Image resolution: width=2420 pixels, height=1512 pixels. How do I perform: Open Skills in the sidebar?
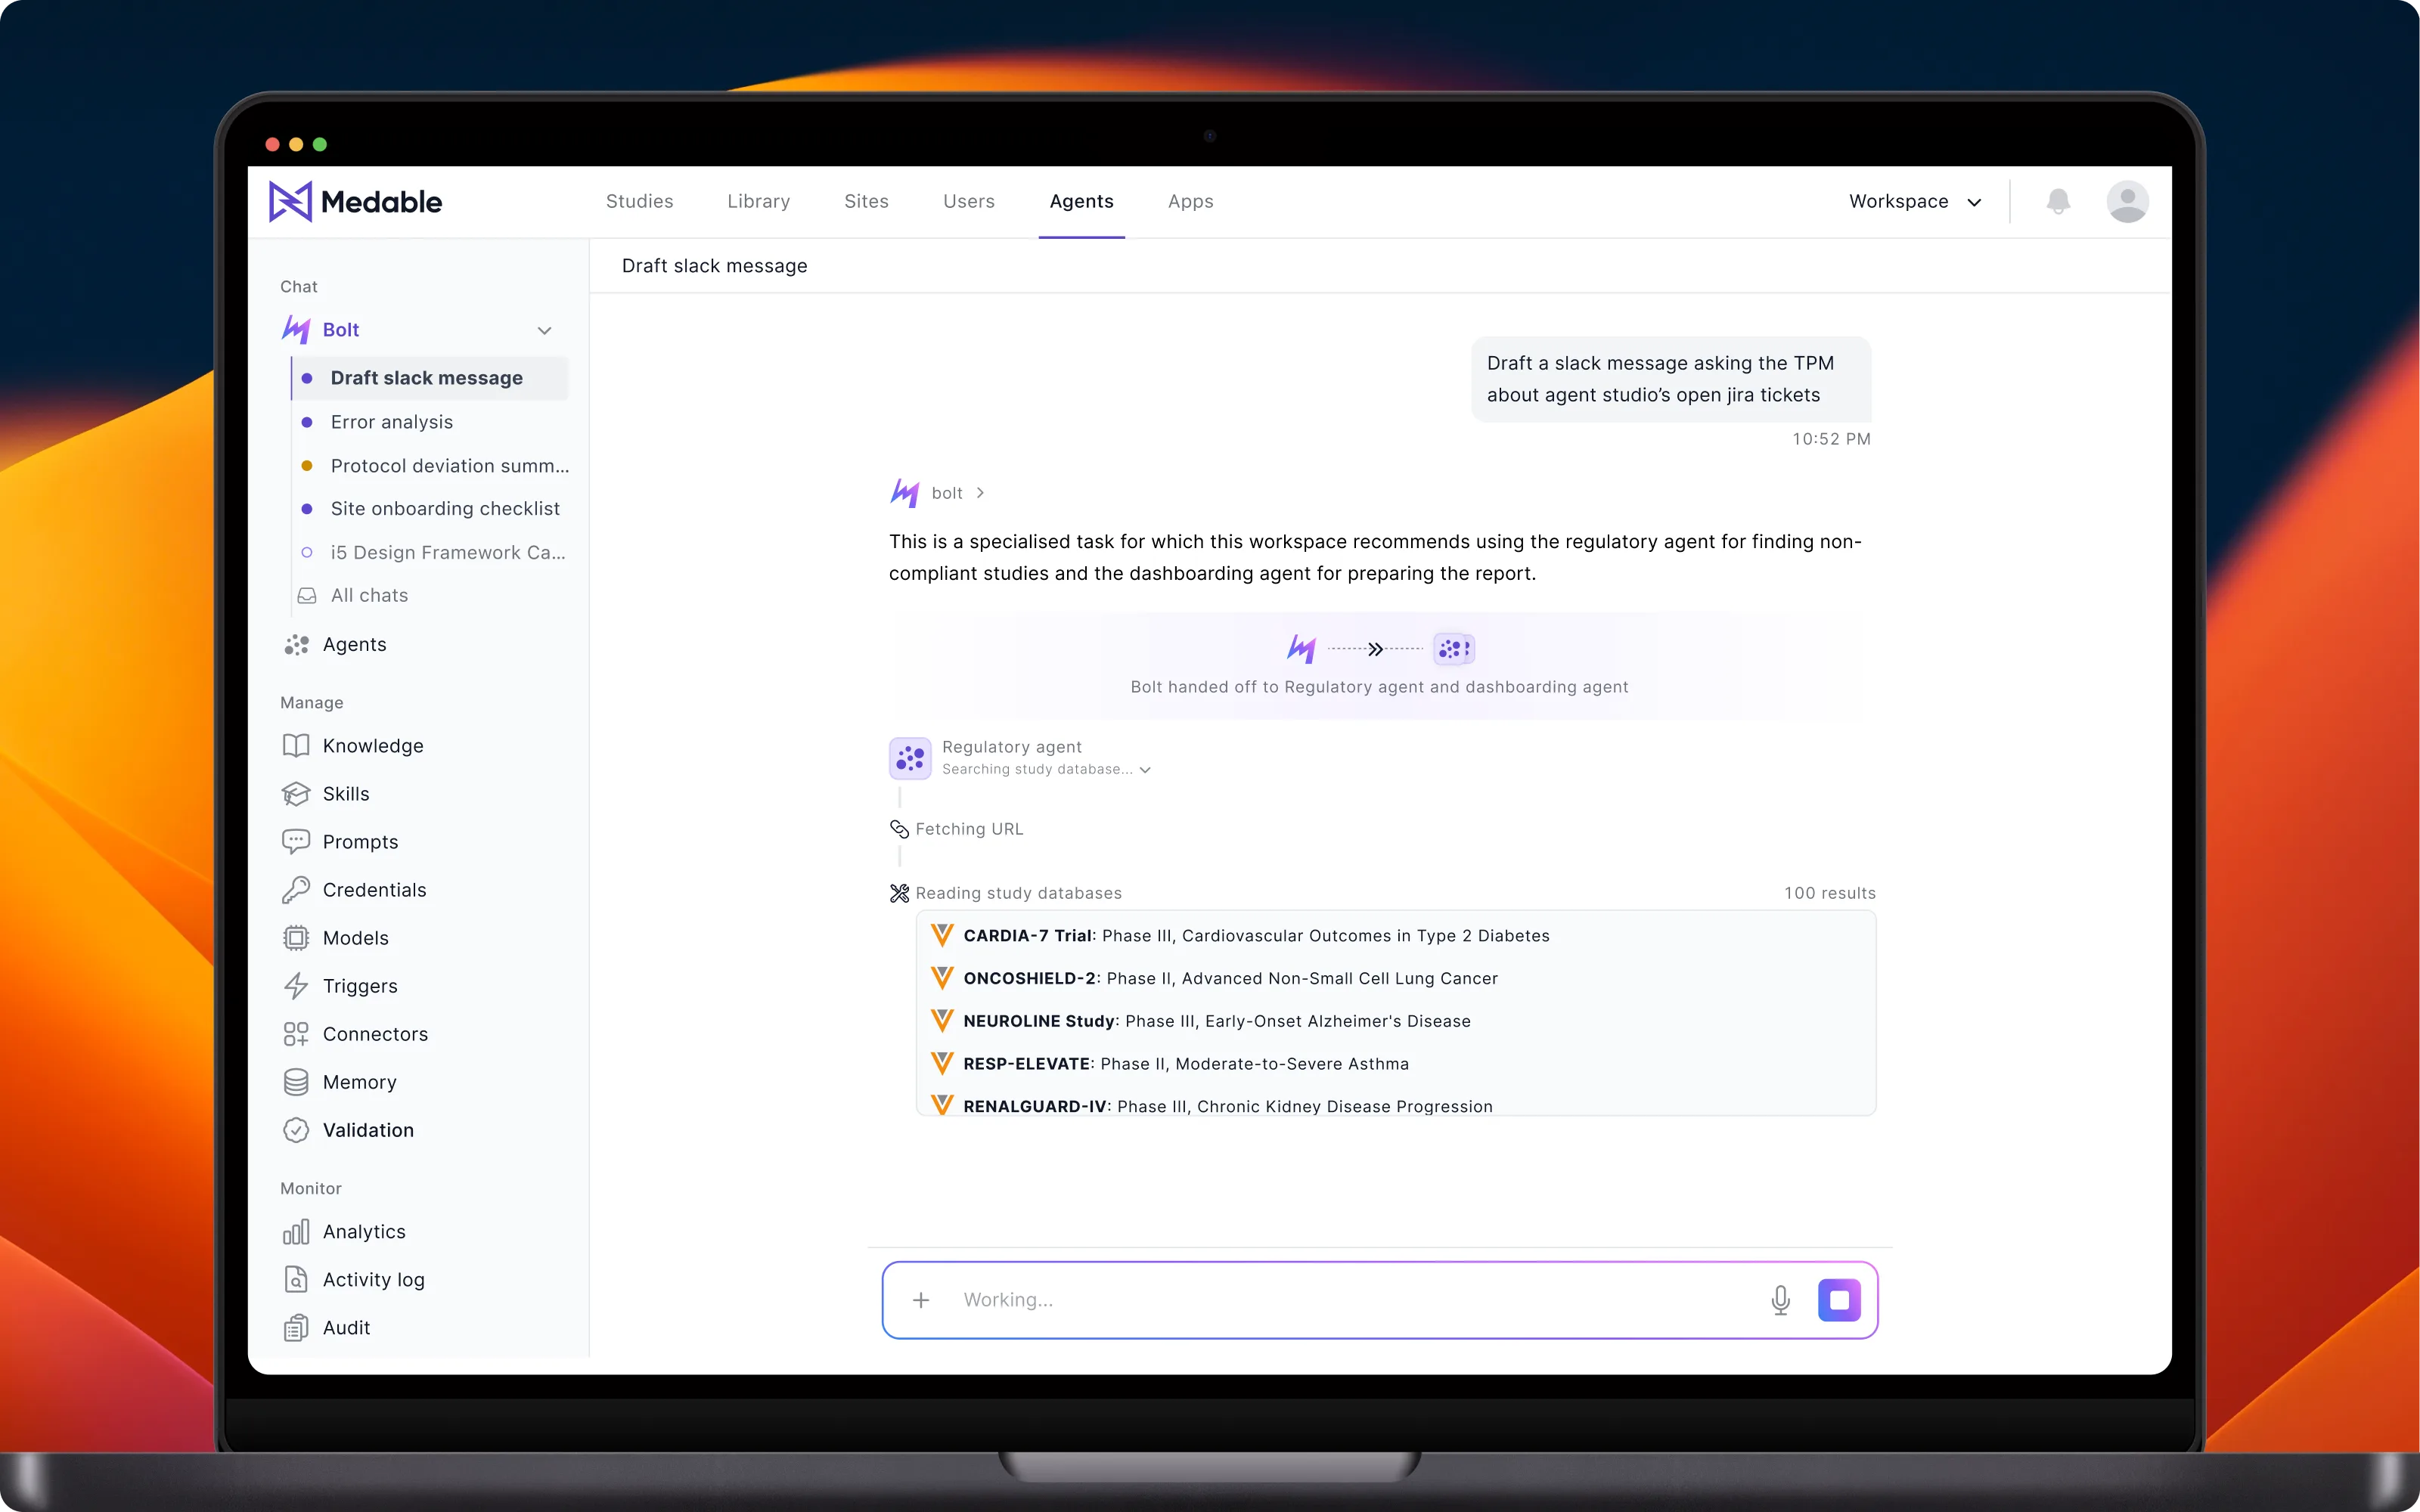326,794
